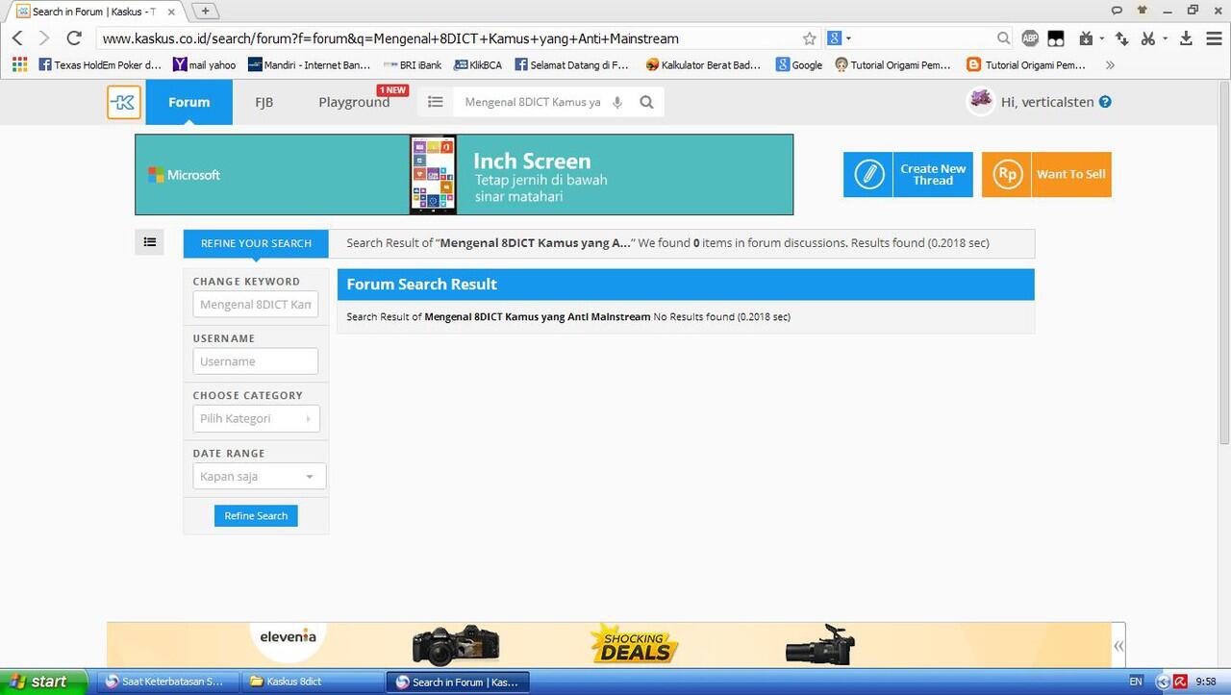Click the browser search box magnifier icon
Image resolution: width=1231 pixels, height=695 pixels.
coord(1003,38)
